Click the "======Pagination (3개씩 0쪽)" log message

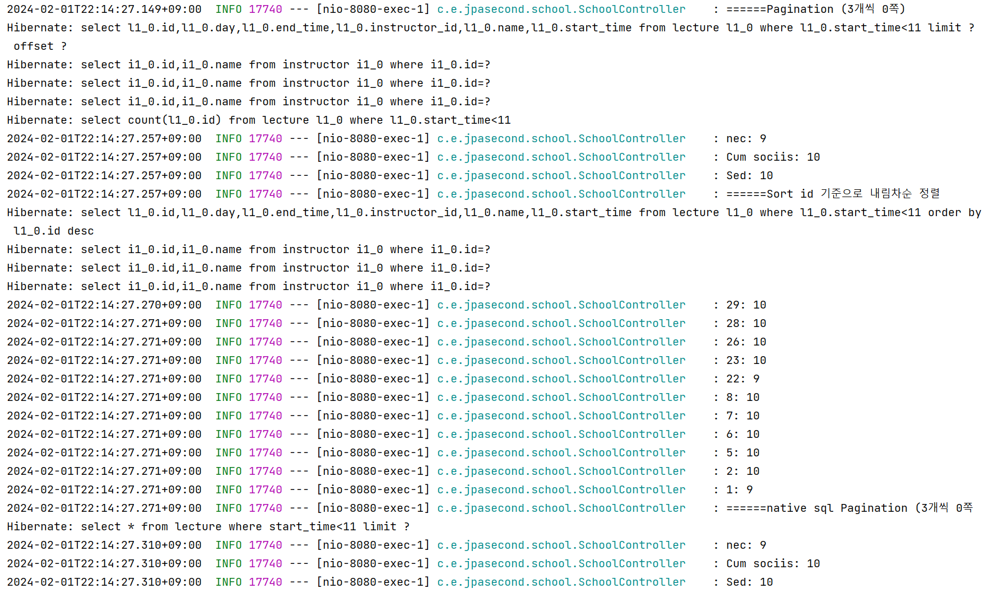coord(816,9)
